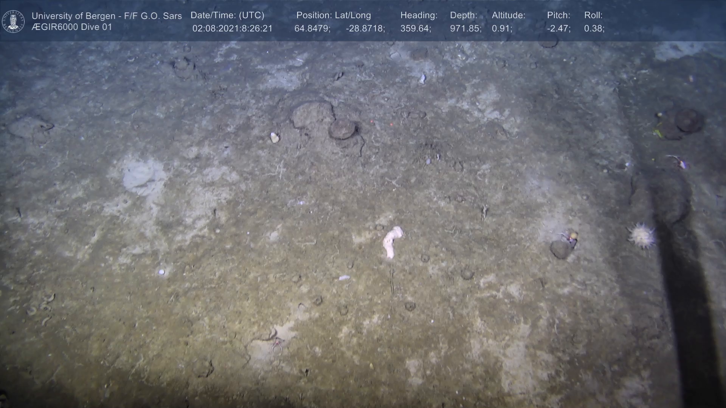The width and height of the screenshot is (726, 408).
Task: Click the altitude value 0.91
Action: click(x=502, y=29)
